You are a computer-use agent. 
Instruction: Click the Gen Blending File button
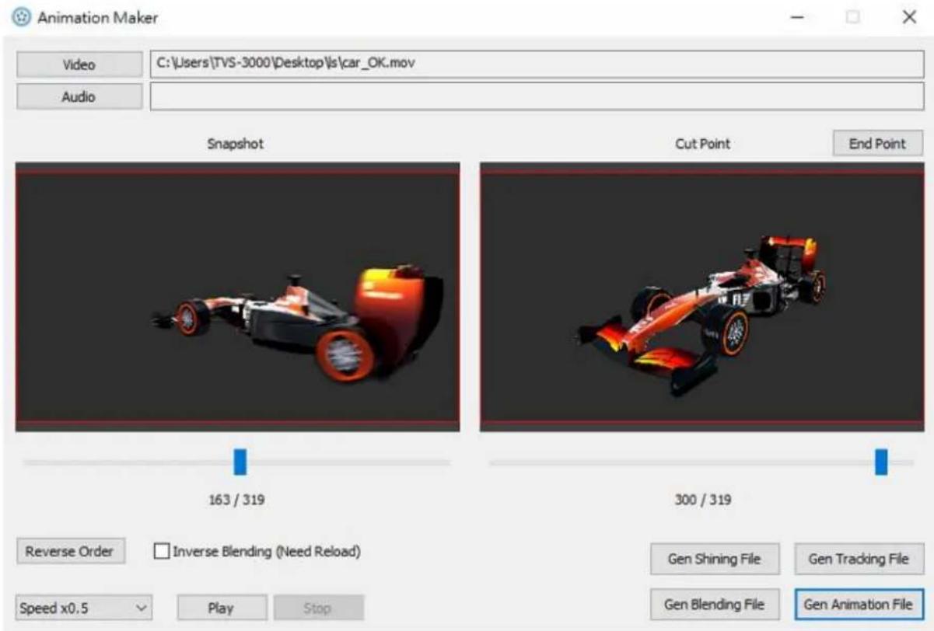tap(714, 604)
